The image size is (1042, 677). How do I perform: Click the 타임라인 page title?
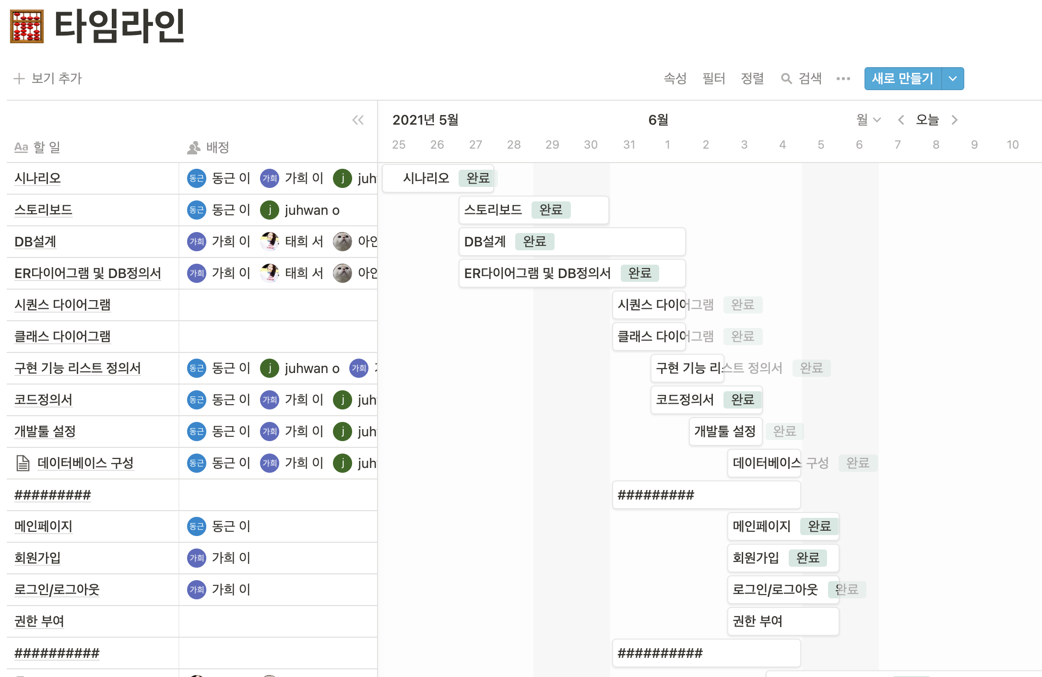[119, 26]
